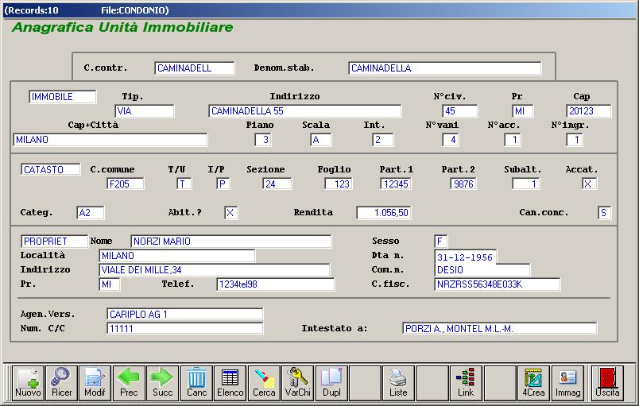The height and width of the screenshot is (406, 639).
Task: Click the N°civ. field 45
Action: point(459,110)
